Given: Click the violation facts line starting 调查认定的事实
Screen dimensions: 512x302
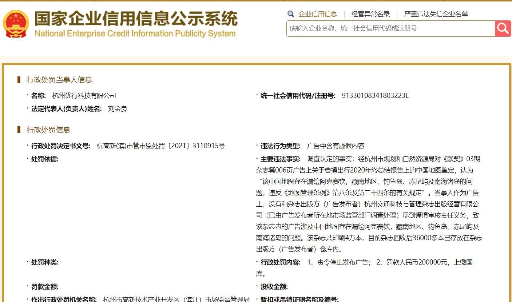Looking at the screenshot, I should [x=394, y=159].
